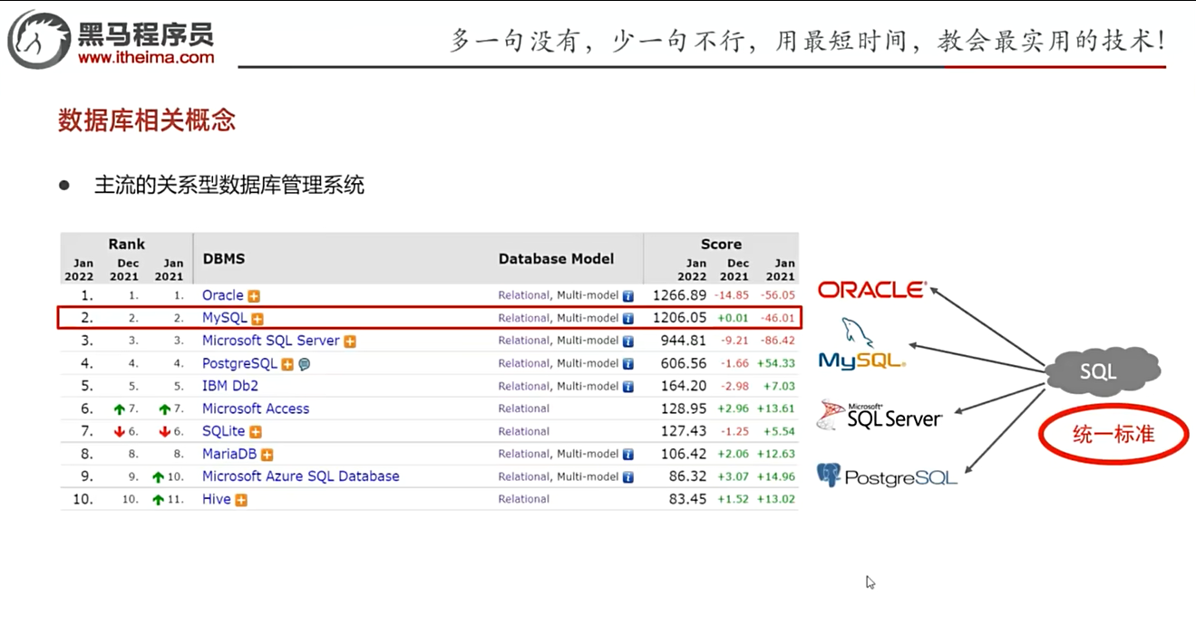
Task: Open the Microsoft SQL Server link
Action: [x=271, y=341]
